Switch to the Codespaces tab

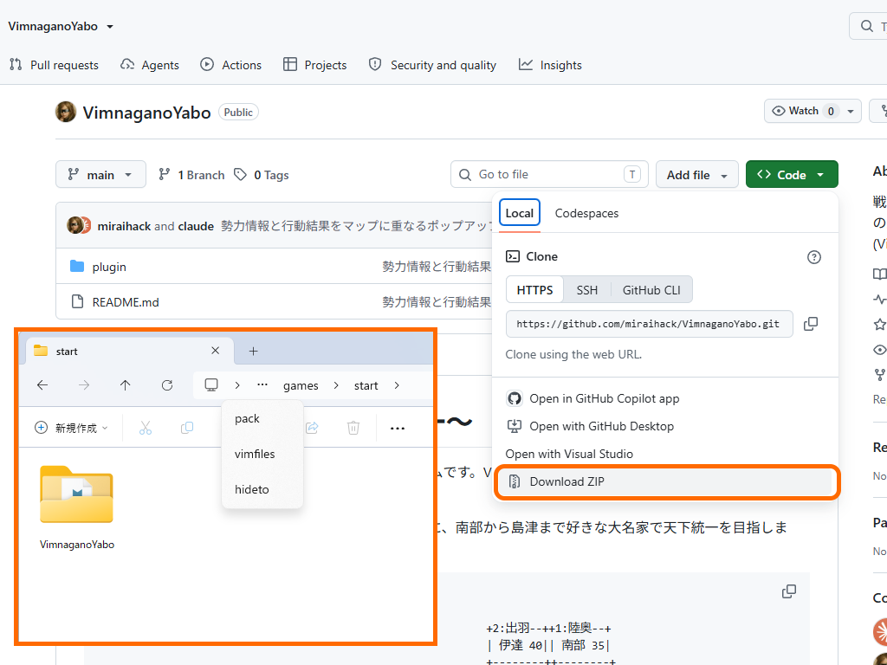tap(586, 213)
